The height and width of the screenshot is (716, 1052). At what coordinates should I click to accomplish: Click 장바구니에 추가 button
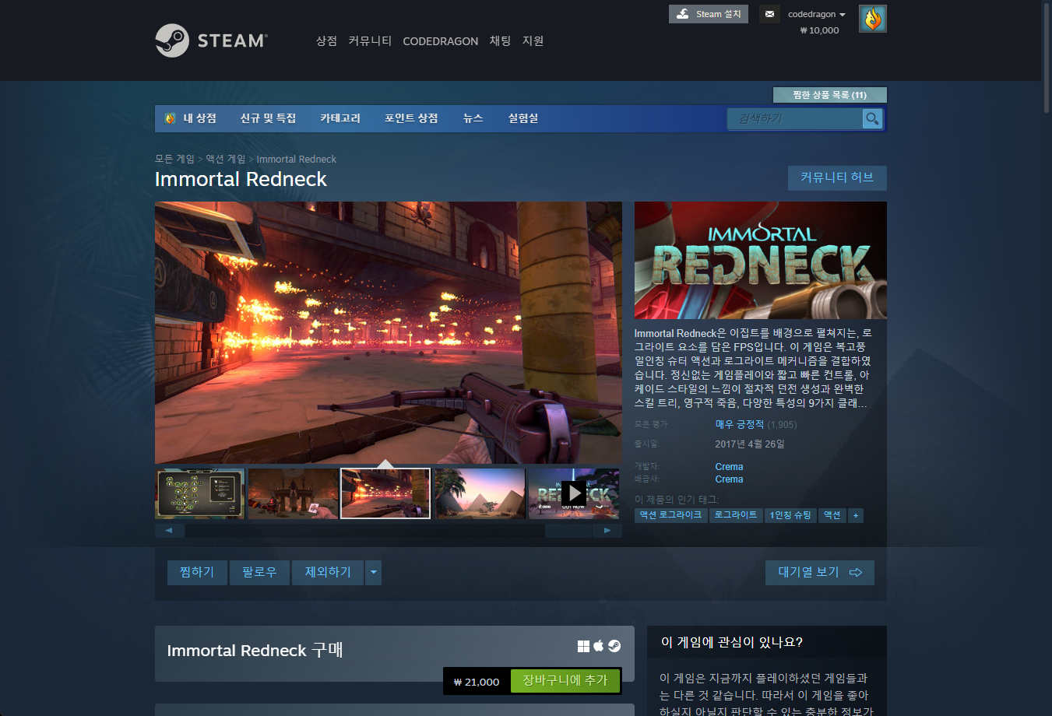pos(565,681)
